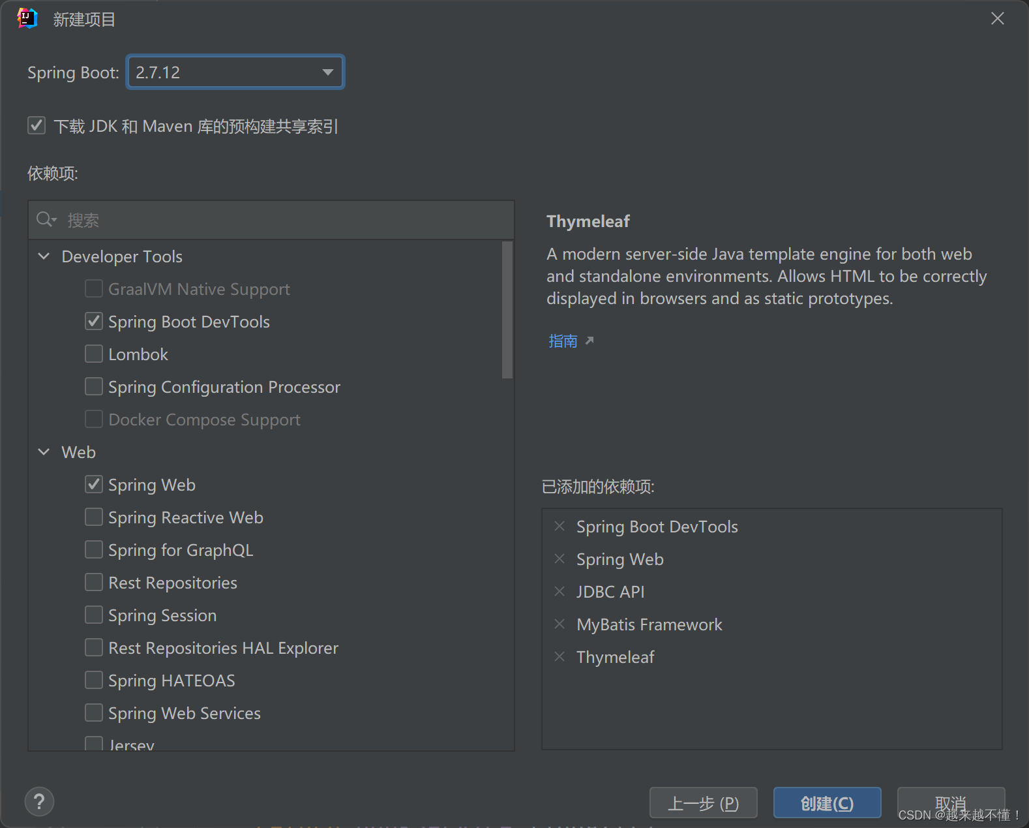
Task: Enable Spring Session dependency
Action: [x=94, y=615]
